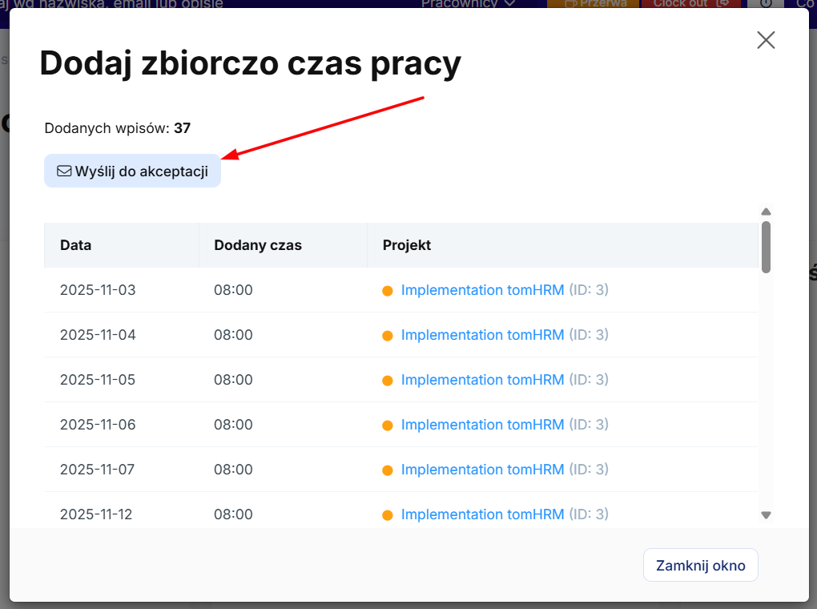The height and width of the screenshot is (609, 817).
Task: Close the dialog with the X icon
Action: [766, 40]
